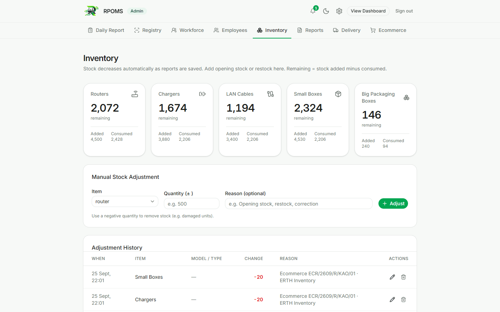Go to the Workforce tab
This screenshot has height=312, width=500.
coord(187,30)
